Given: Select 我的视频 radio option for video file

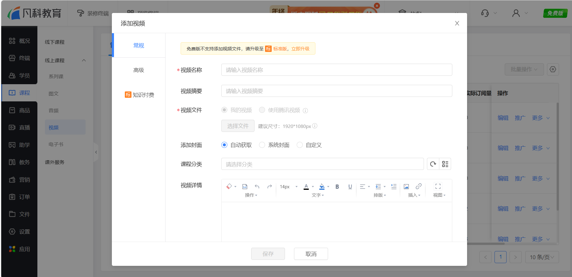Looking at the screenshot, I should click(x=224, y=110).
